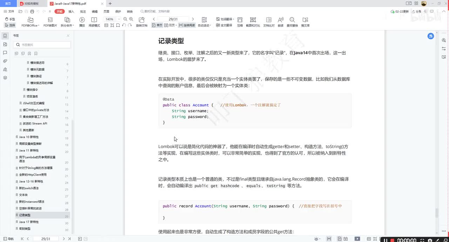Screen dimensions: 449x242
Task: Switch to the 页面 ribbon tab
Action: 106,12
